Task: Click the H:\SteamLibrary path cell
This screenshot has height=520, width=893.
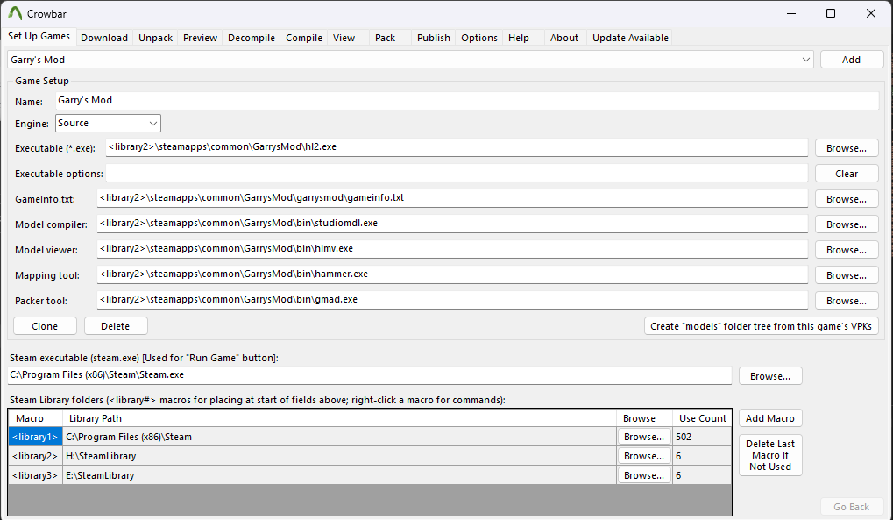Action: click(x=339, y=456)
